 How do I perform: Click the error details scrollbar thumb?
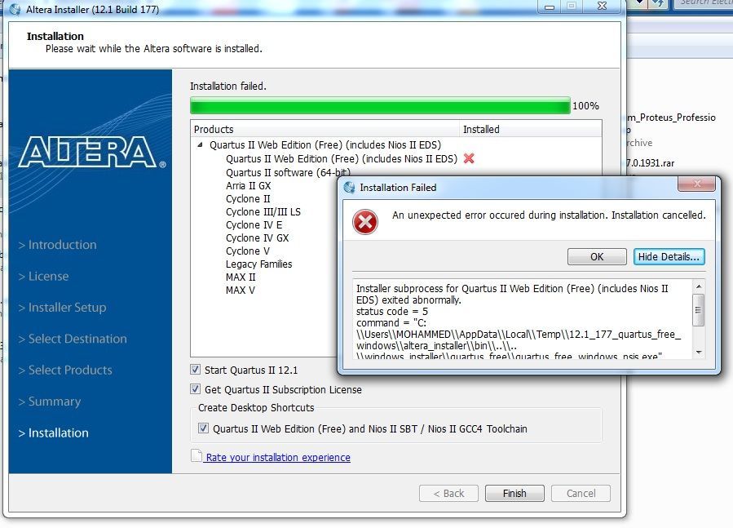click(x=699, y=310)
